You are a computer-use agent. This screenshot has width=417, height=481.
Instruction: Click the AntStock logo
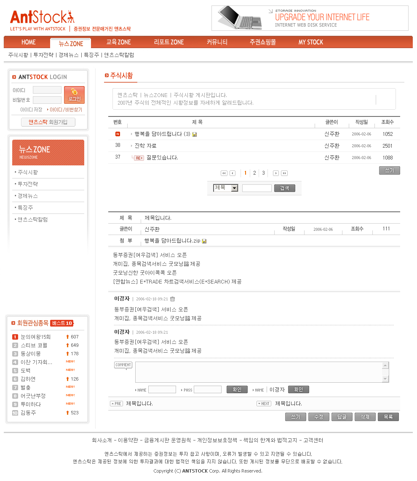point(42,17)
